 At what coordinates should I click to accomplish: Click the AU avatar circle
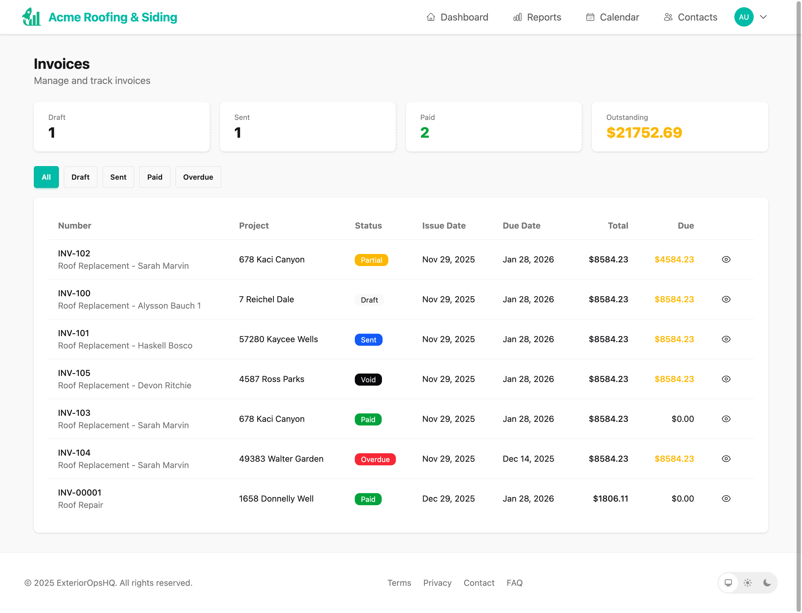744,17
